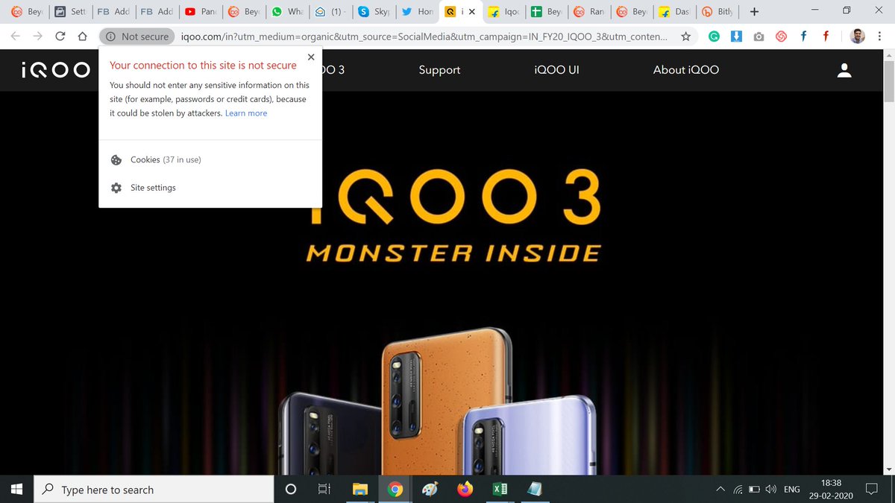Open Firefox from the taskbar
Viewport: 895px width, 503px height.
(x=465, y=490)
